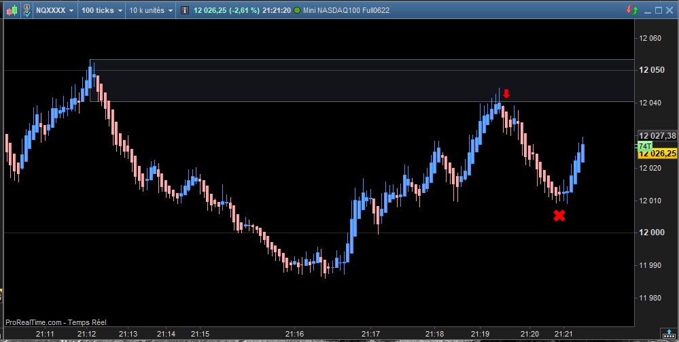The image size is (679, 342).
Task: Click the 12 000 price axis label
Action: [x=651, y=233]
